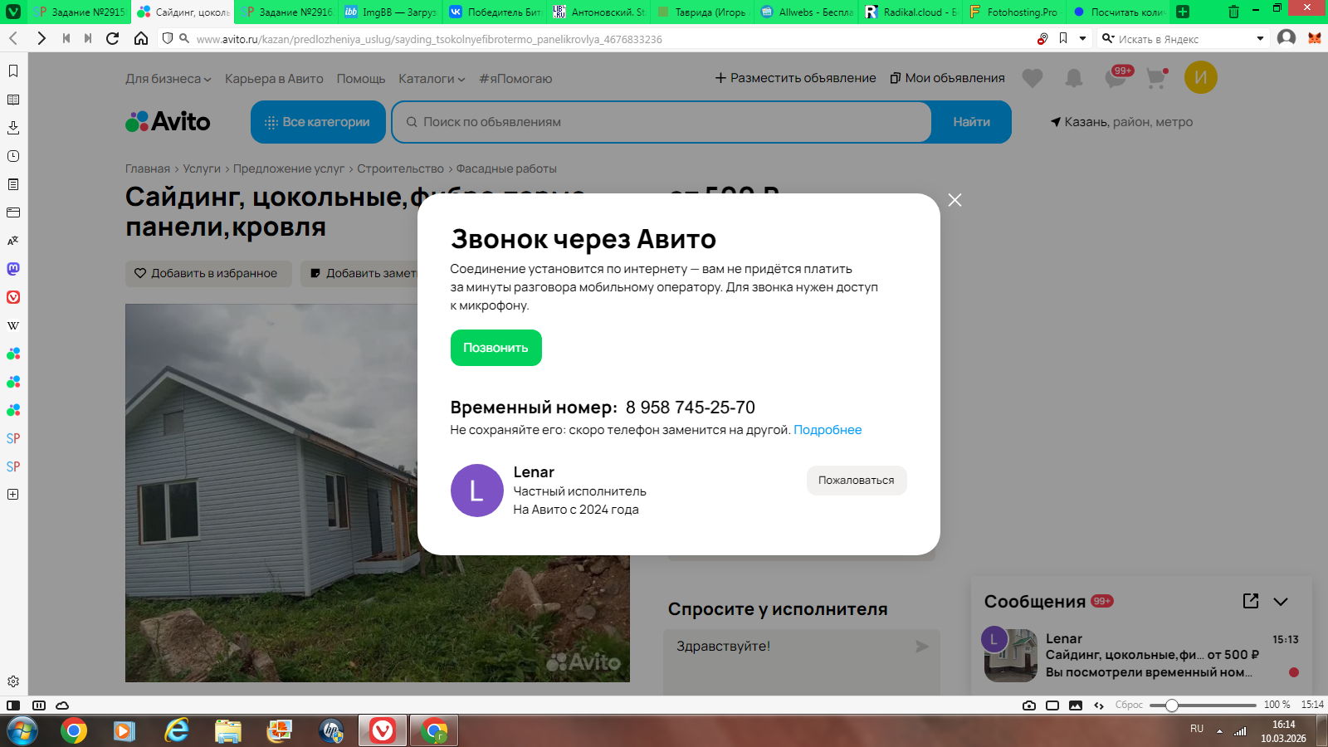Image resolution: width=1328 pixels, height=747 pixels.
Task: Open Все категории menu
Action: pos(318,122)
